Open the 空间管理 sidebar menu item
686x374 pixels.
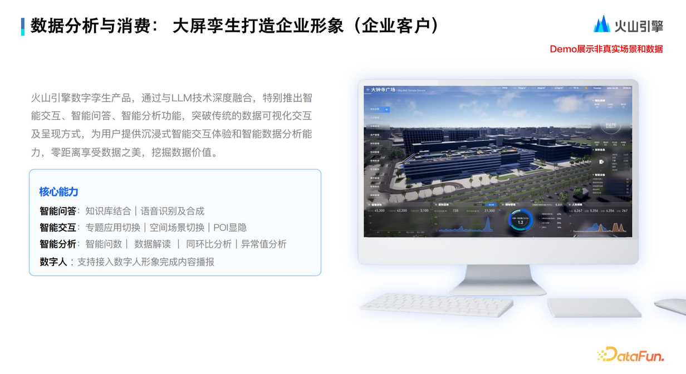(x=375, y=152)
